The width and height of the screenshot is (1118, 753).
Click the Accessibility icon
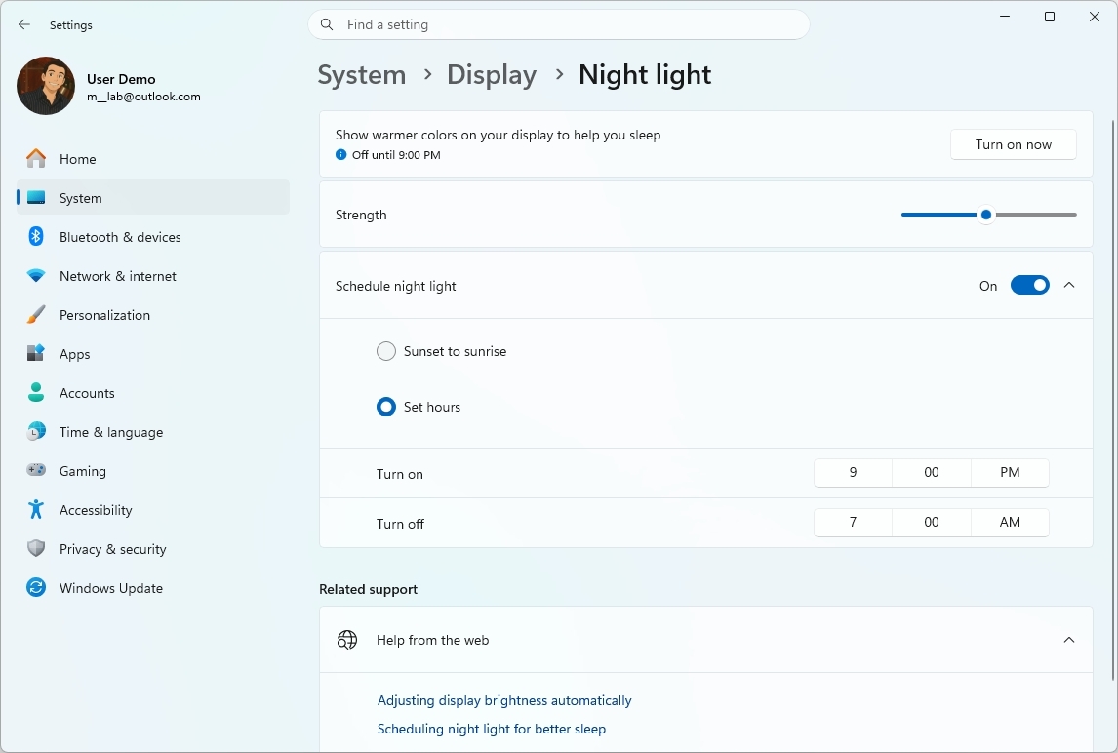(x=36, y=509)
